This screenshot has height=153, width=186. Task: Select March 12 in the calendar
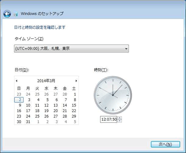coord(46,105)
